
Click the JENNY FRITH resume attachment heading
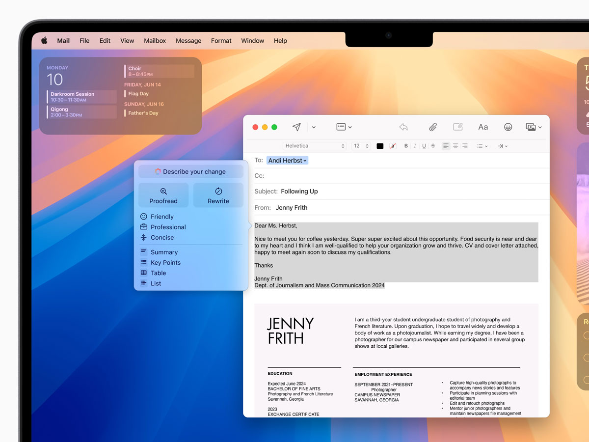[290, 331]
